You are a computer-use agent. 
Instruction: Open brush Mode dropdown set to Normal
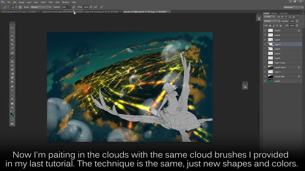coord(41,7)
